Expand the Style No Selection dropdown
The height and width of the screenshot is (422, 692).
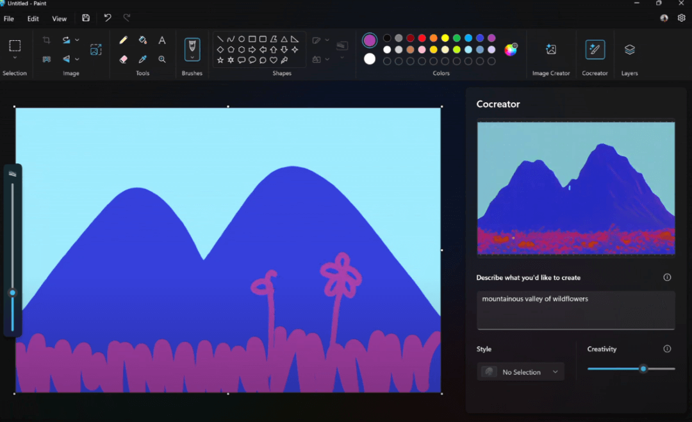pos(521,372)
